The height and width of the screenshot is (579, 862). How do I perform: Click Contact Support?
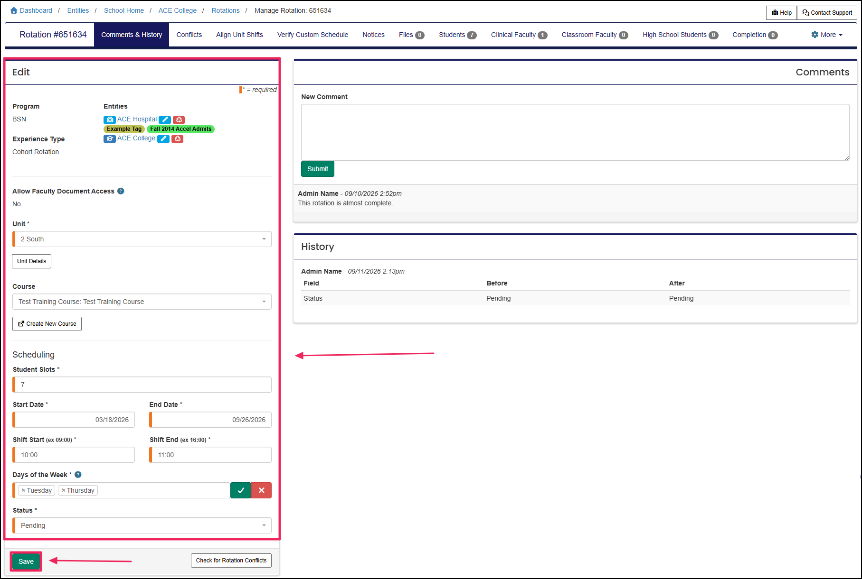click(827, 13)
